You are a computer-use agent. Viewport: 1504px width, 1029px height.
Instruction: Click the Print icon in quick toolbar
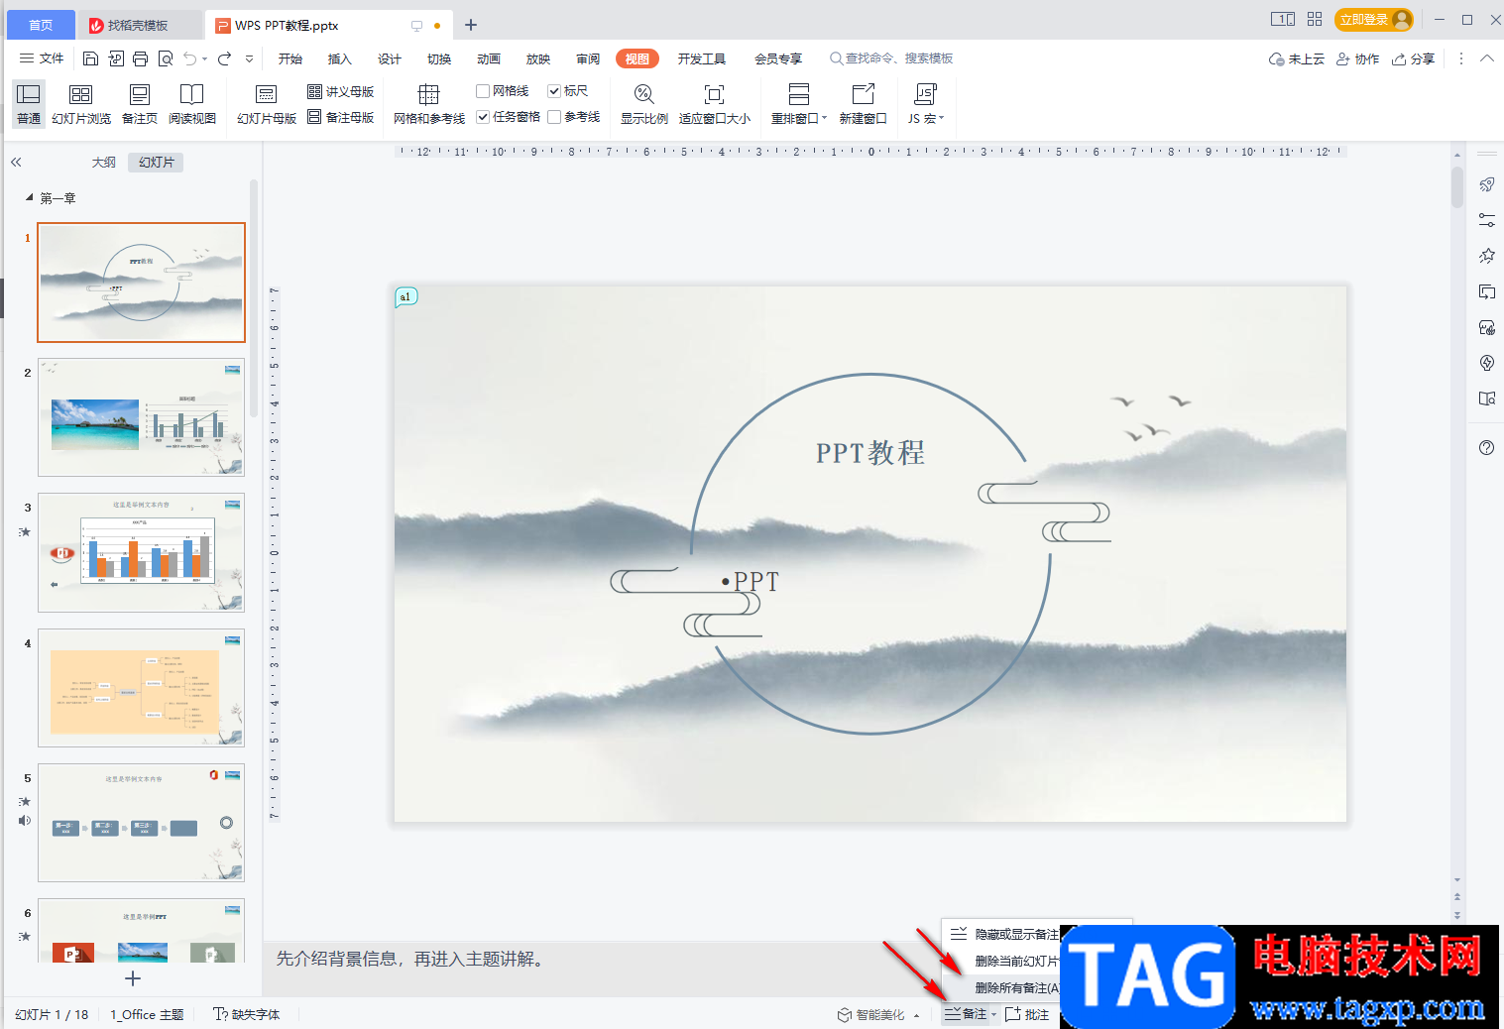tap(140, 58)
